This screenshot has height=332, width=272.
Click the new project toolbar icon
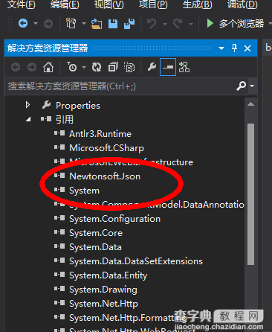click(x=71, y=23)
